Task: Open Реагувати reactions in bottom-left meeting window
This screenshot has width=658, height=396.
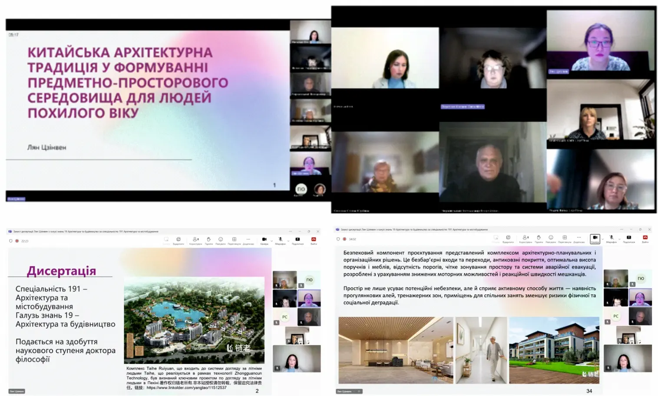Action: pyautogui.click(x=221, y=240)
